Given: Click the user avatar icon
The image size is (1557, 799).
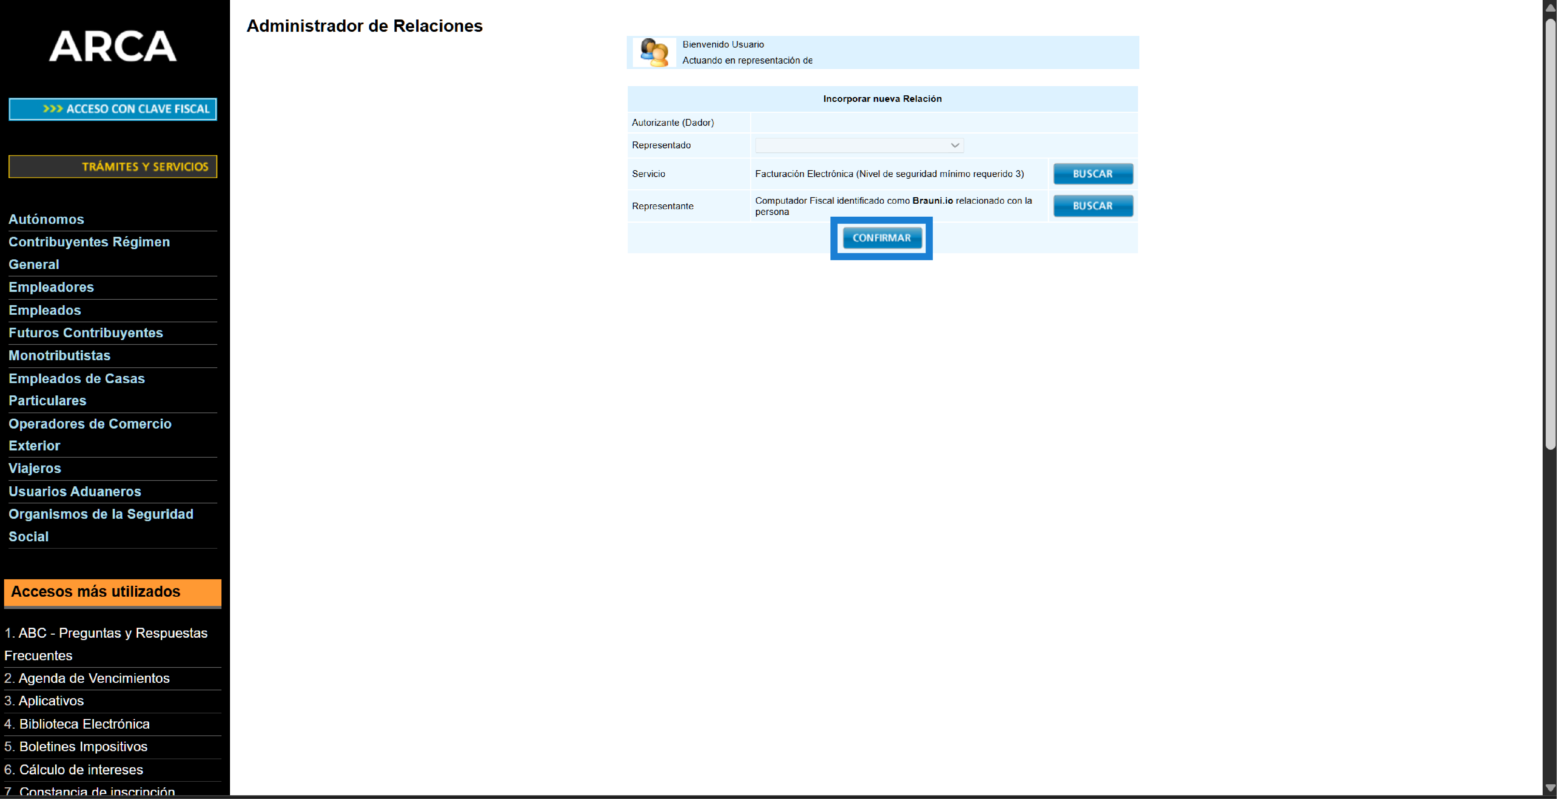Looking at the screenshot, I should click(x=654, y=53).
